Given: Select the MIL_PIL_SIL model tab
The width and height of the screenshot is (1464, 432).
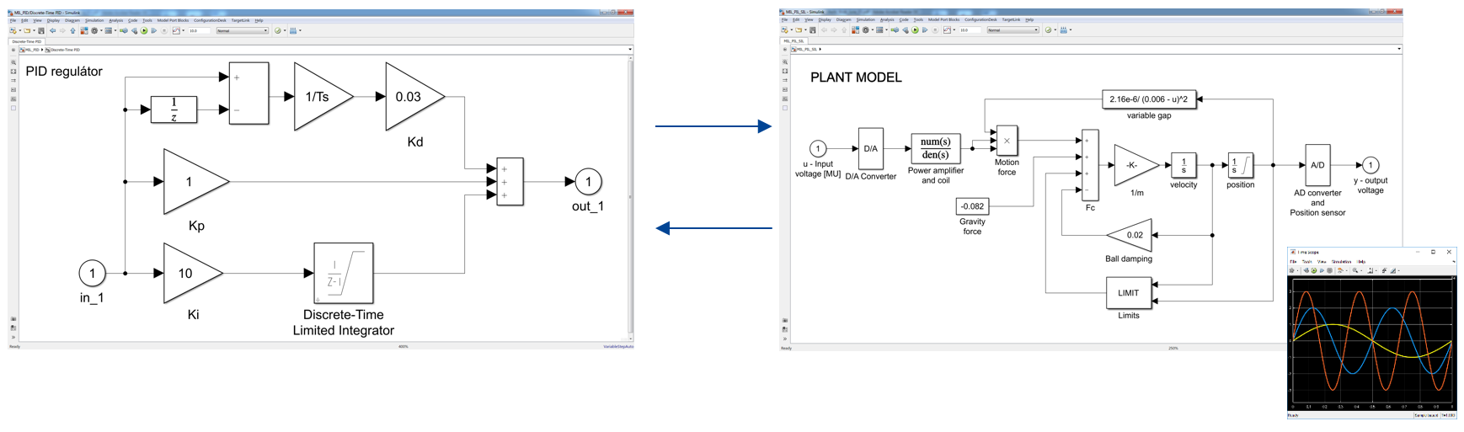Looking at the screenshot, I should pos(793,40).
